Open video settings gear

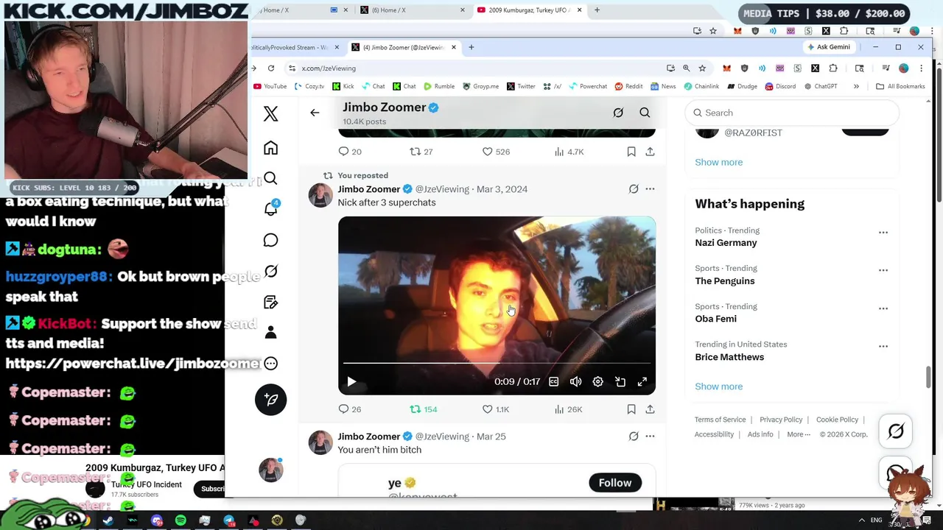tap(598, 382)
